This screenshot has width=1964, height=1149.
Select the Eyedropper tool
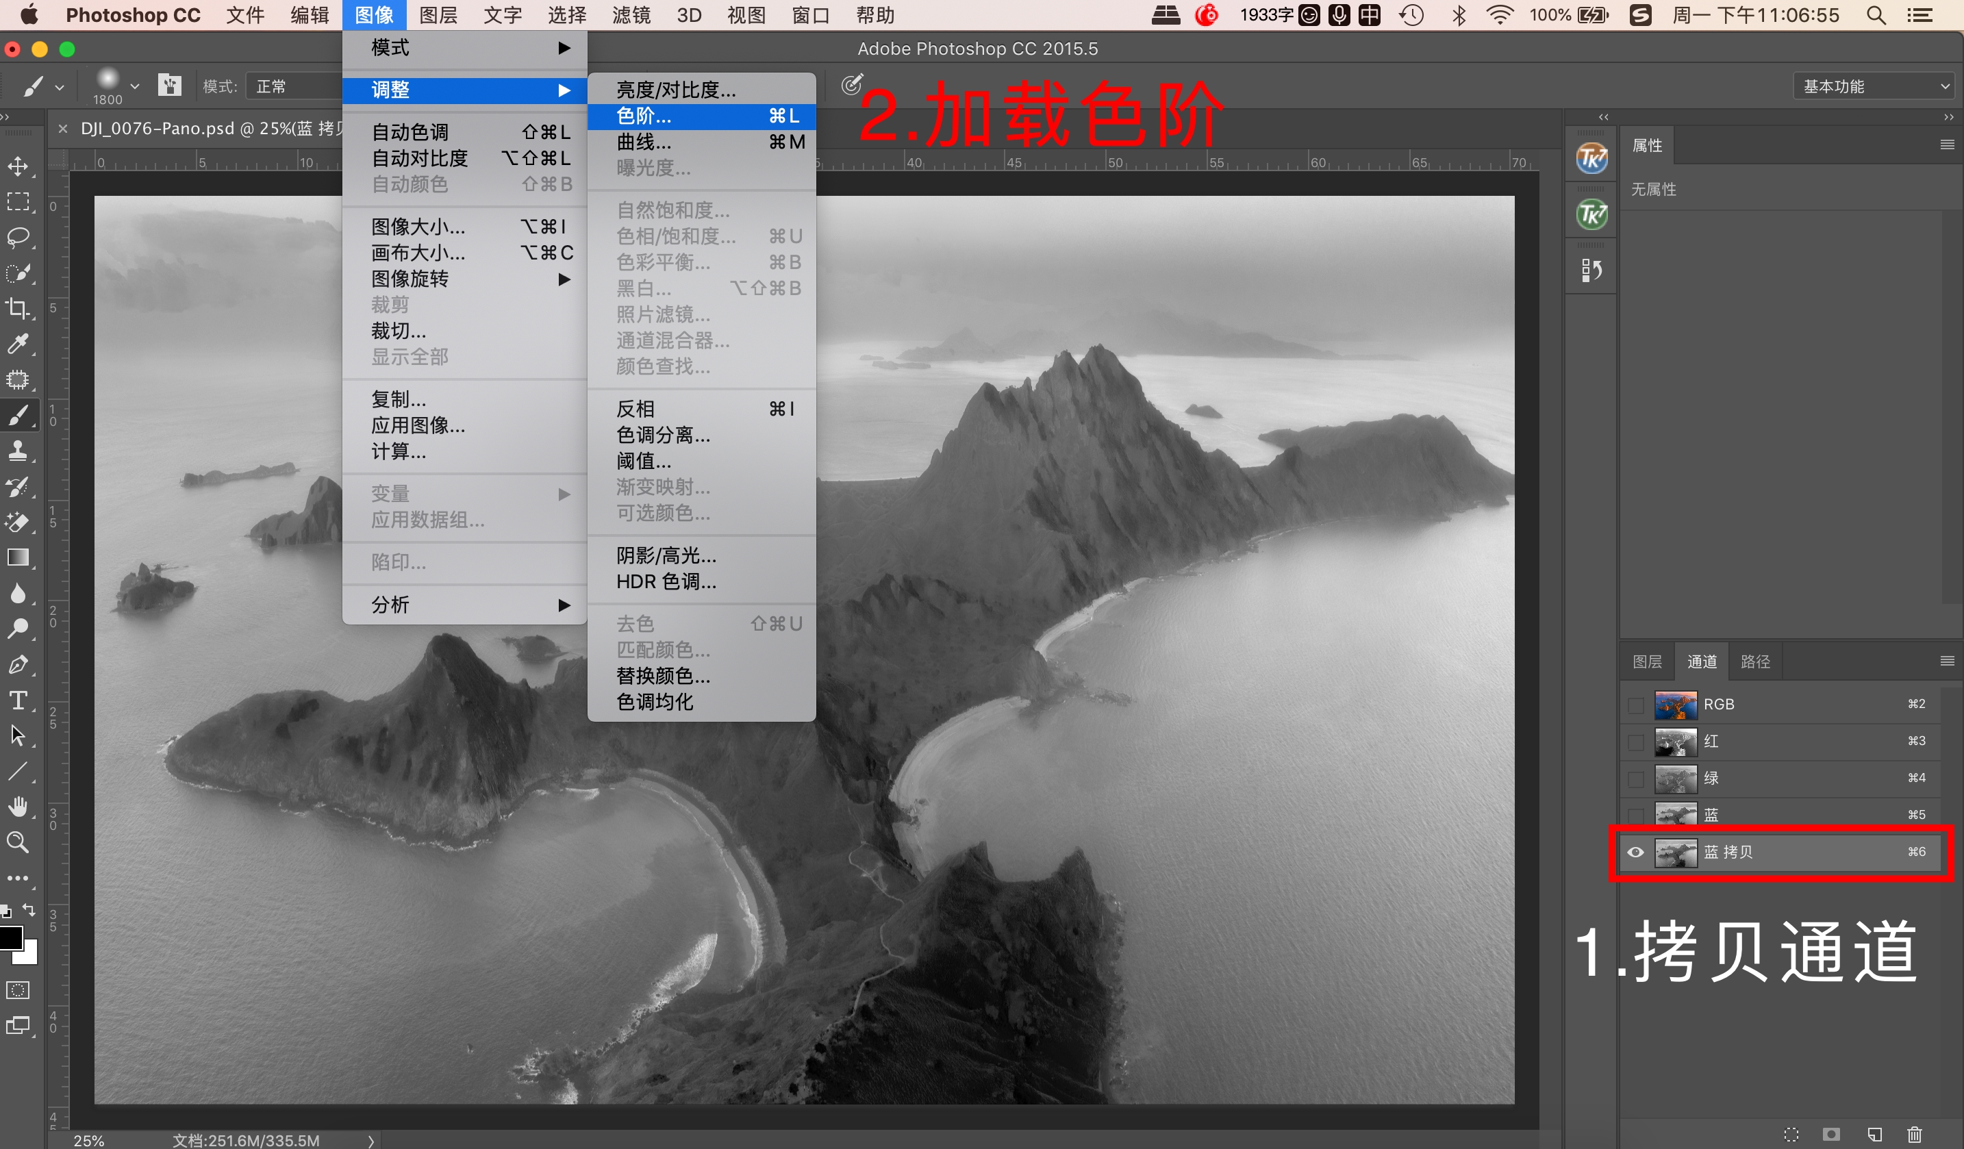click(x=18, y=344)
